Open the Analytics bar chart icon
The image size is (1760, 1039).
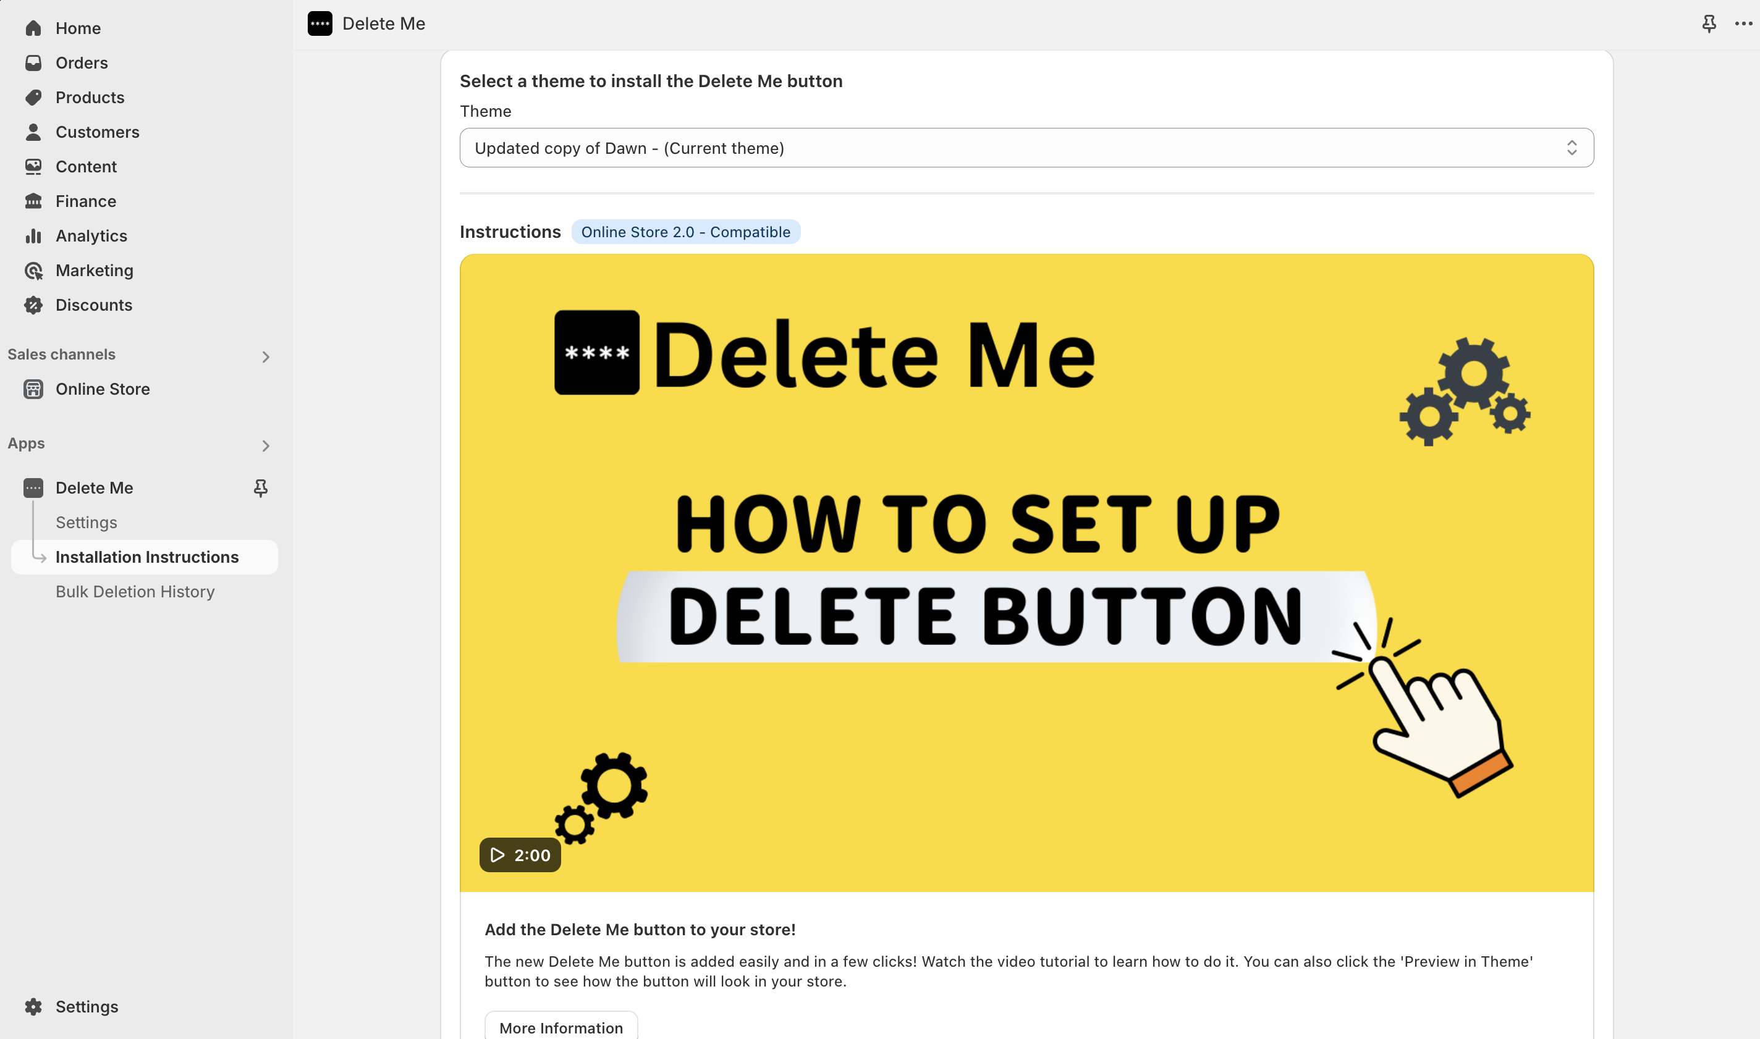33,236
